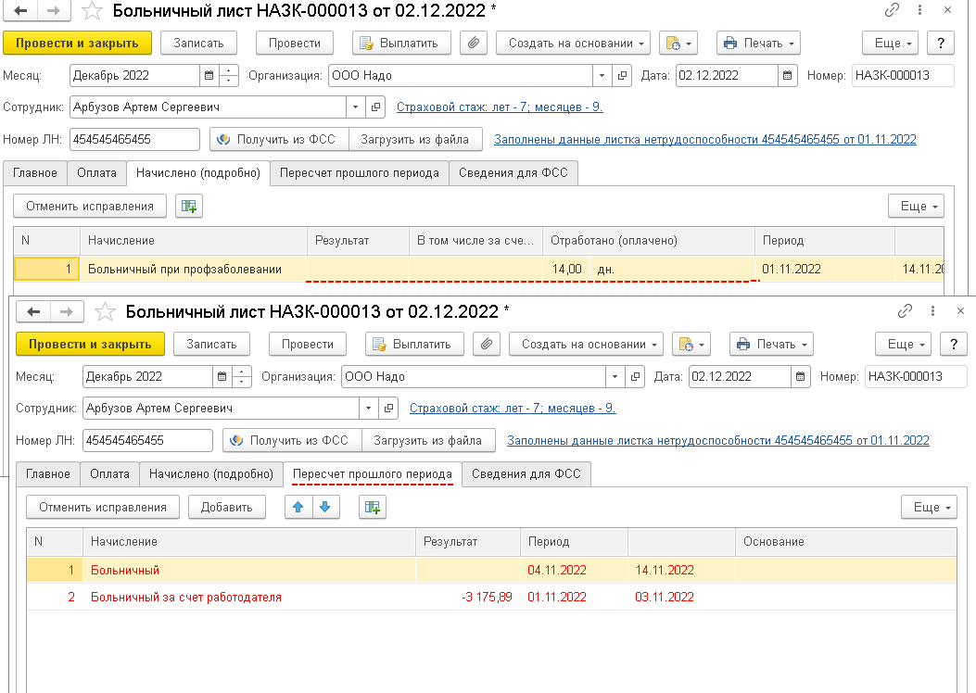Switch to Сведения для ФСС tab in lower window

[x=526, y=473]
